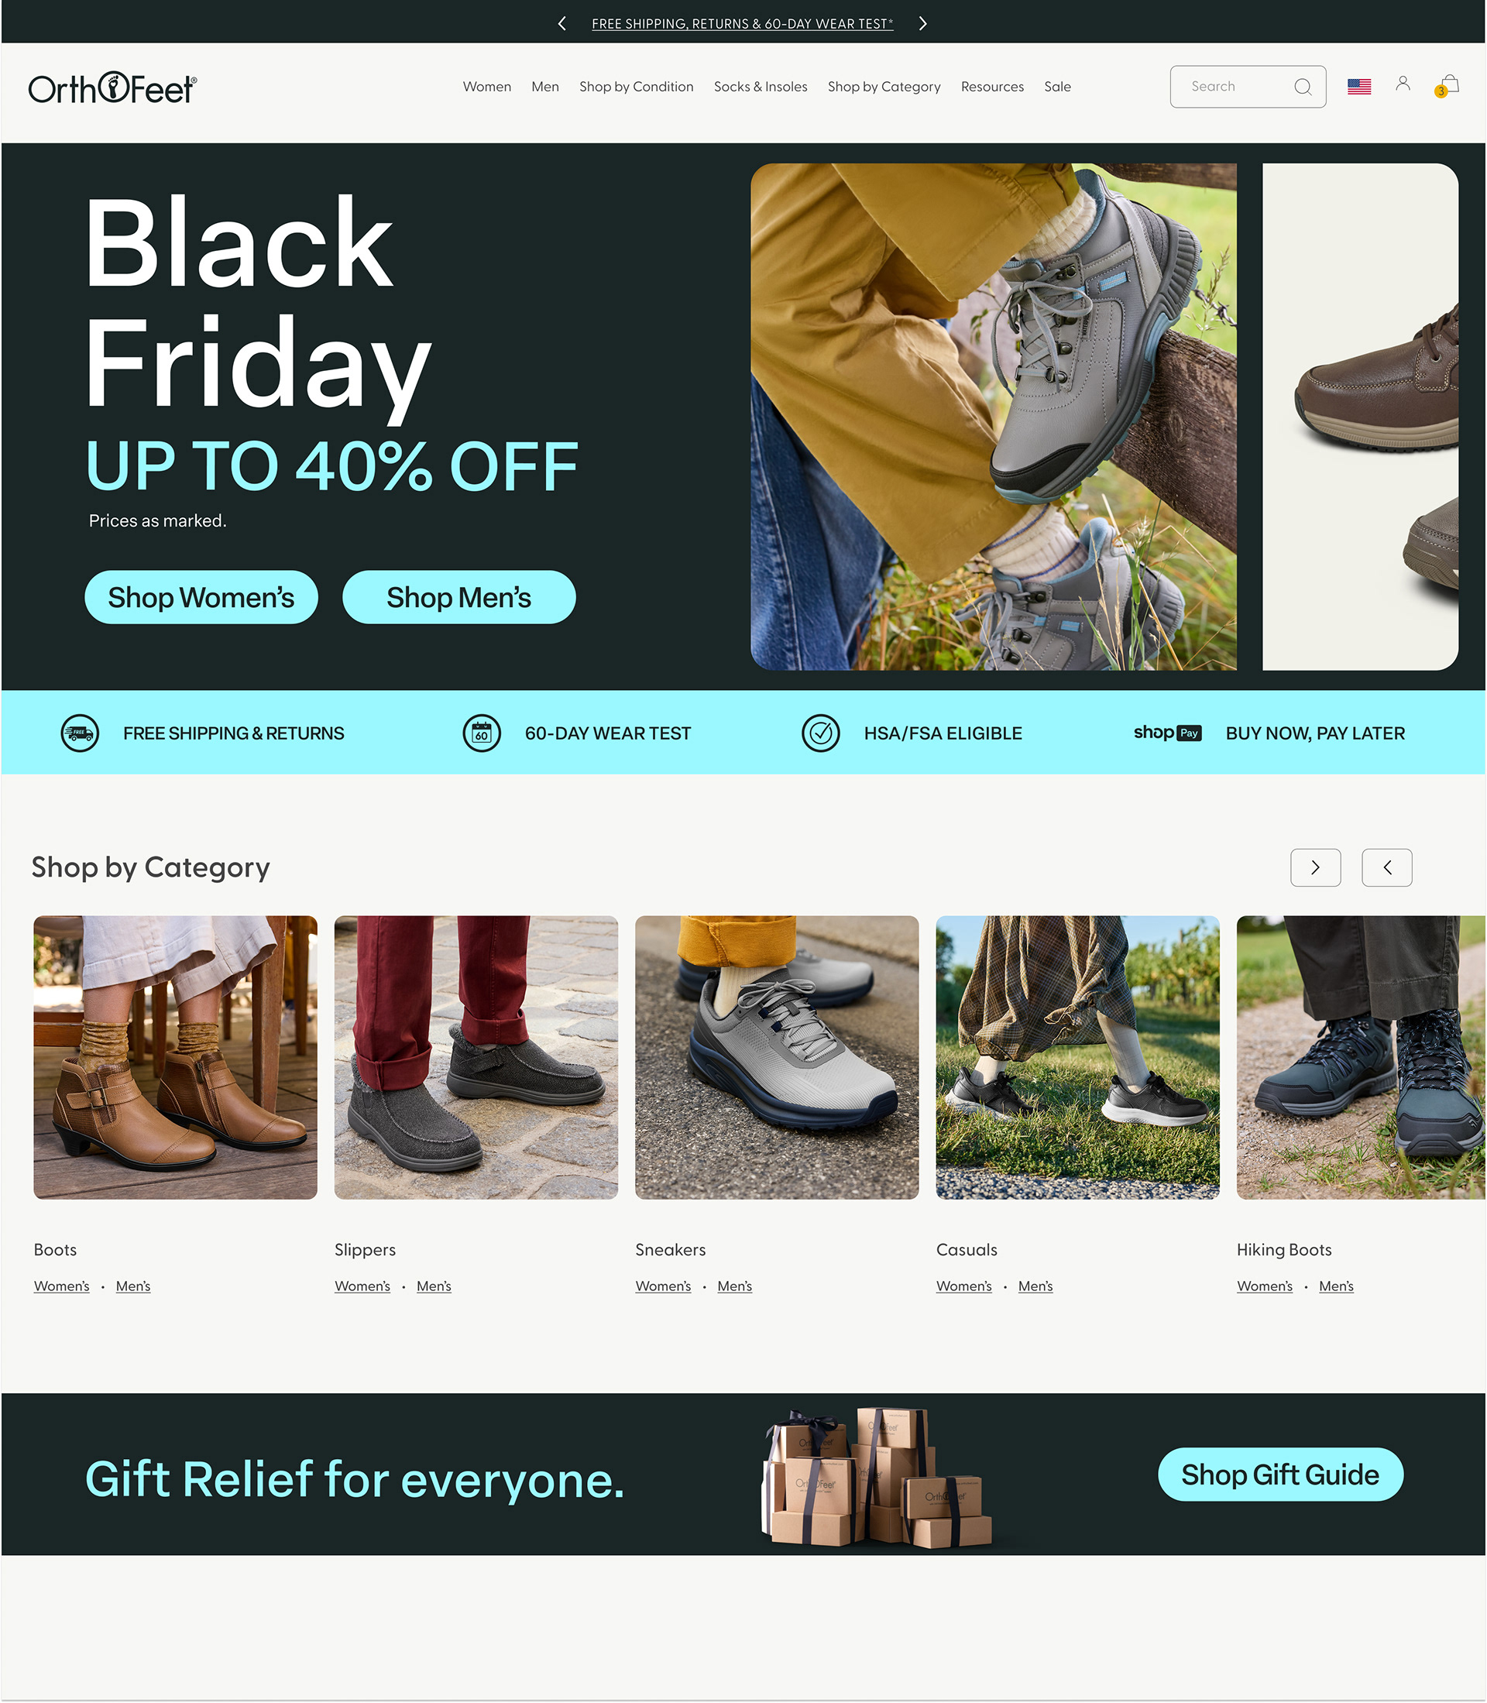The image size is (1487, 1703).
Task: Open the Socks & Insoles menu
Action: pyautogui.click(x=760, y=88)
